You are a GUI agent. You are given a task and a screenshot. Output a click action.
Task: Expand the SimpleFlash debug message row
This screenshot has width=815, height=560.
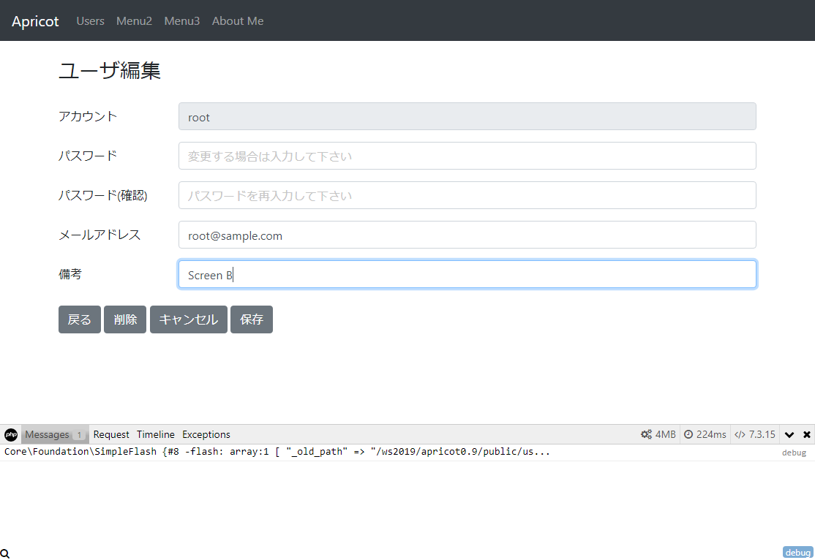pyautogui.click(x=278, y=452)
